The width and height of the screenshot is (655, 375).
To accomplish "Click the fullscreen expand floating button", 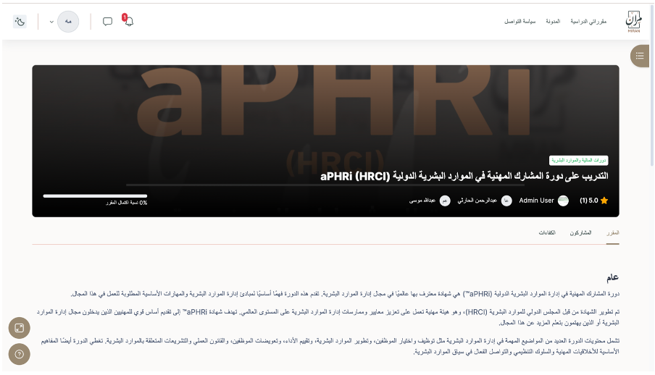I will pyautogui.click(x=19, y=328).
